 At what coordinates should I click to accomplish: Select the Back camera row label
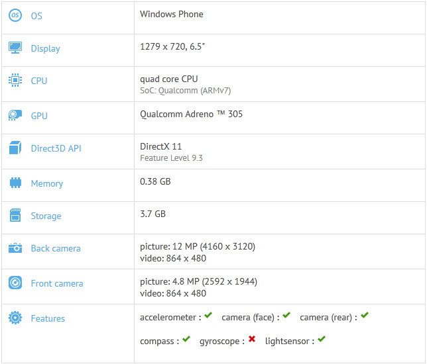tap(56, 248)
